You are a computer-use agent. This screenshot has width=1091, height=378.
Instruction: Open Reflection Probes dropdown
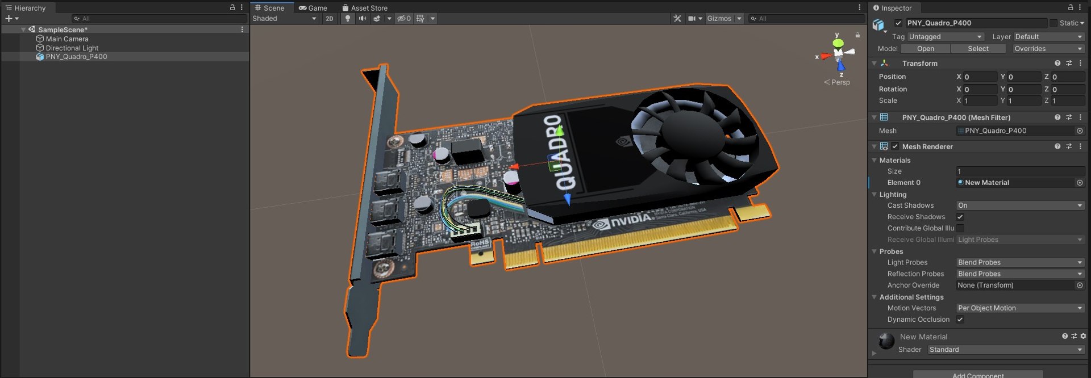(x=1021, y=274)
